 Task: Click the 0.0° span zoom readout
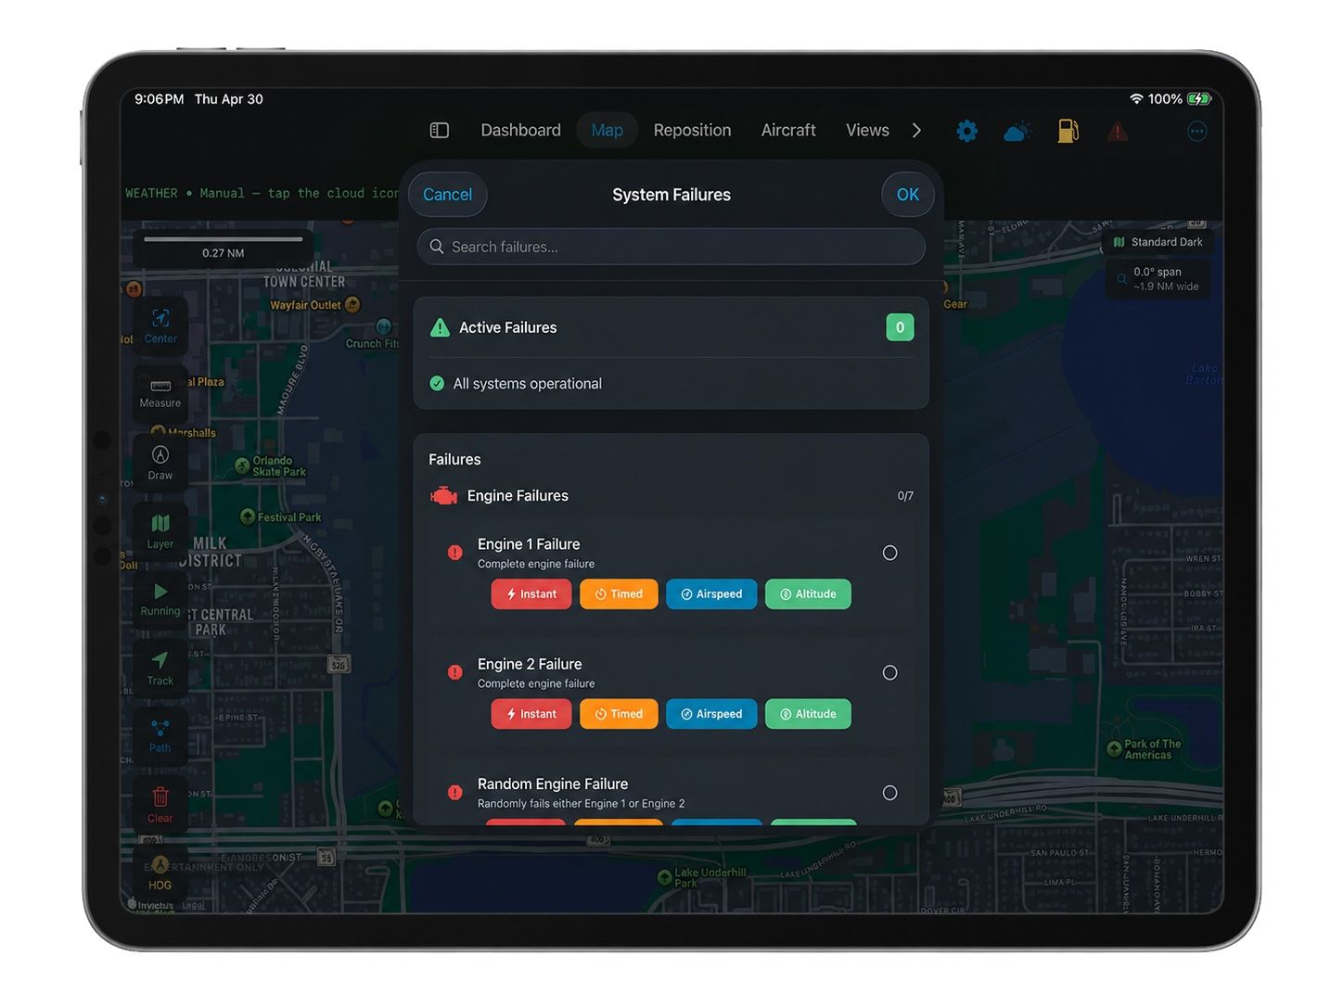[1158, 279]
